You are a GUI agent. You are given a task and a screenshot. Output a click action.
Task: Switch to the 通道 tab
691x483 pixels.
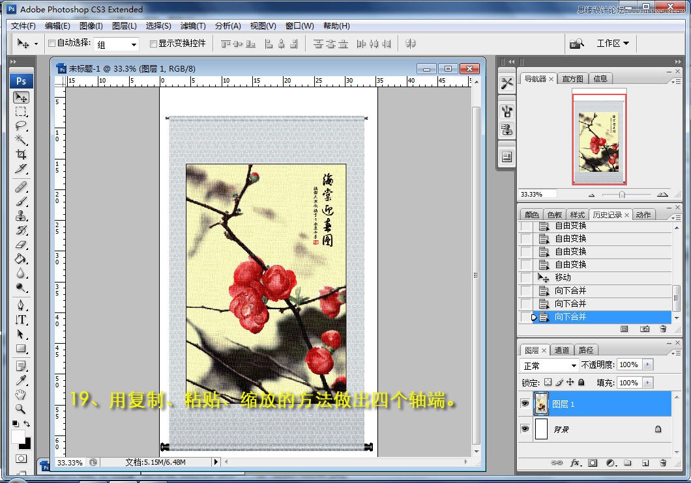561,350
